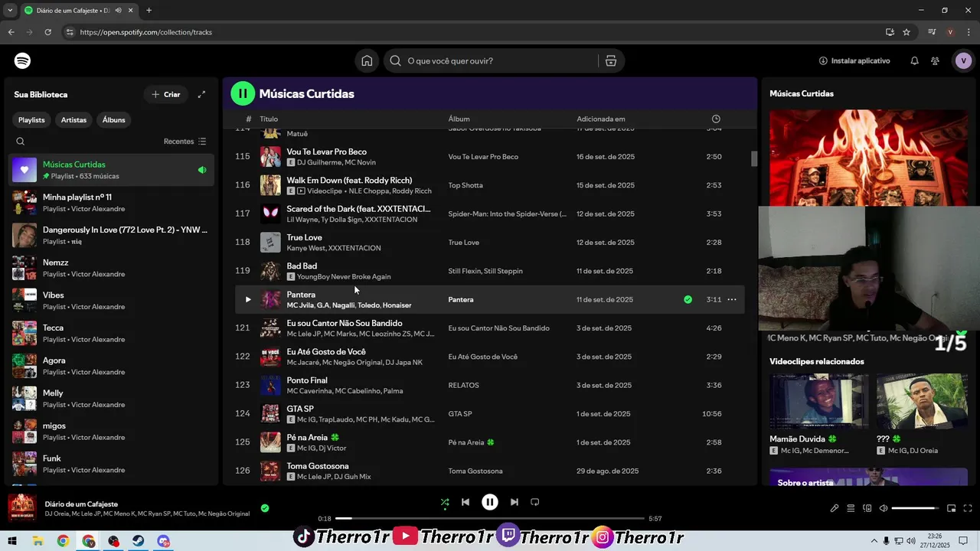Skip to the next track

pos(514,502)
